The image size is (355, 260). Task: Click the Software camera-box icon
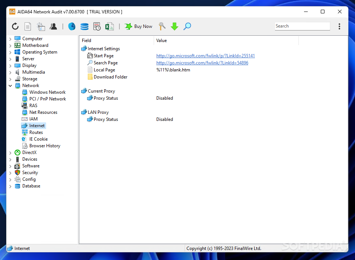pyautogui.click(x=17, y=166)
